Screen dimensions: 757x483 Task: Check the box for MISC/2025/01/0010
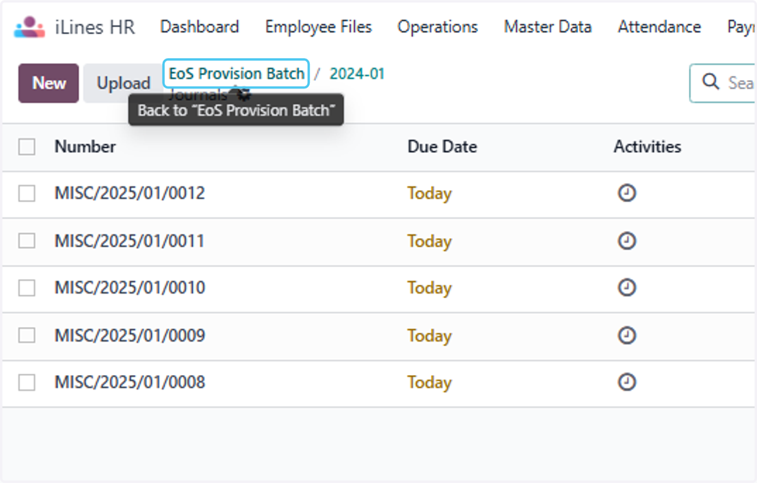click(x=26, y=288)
